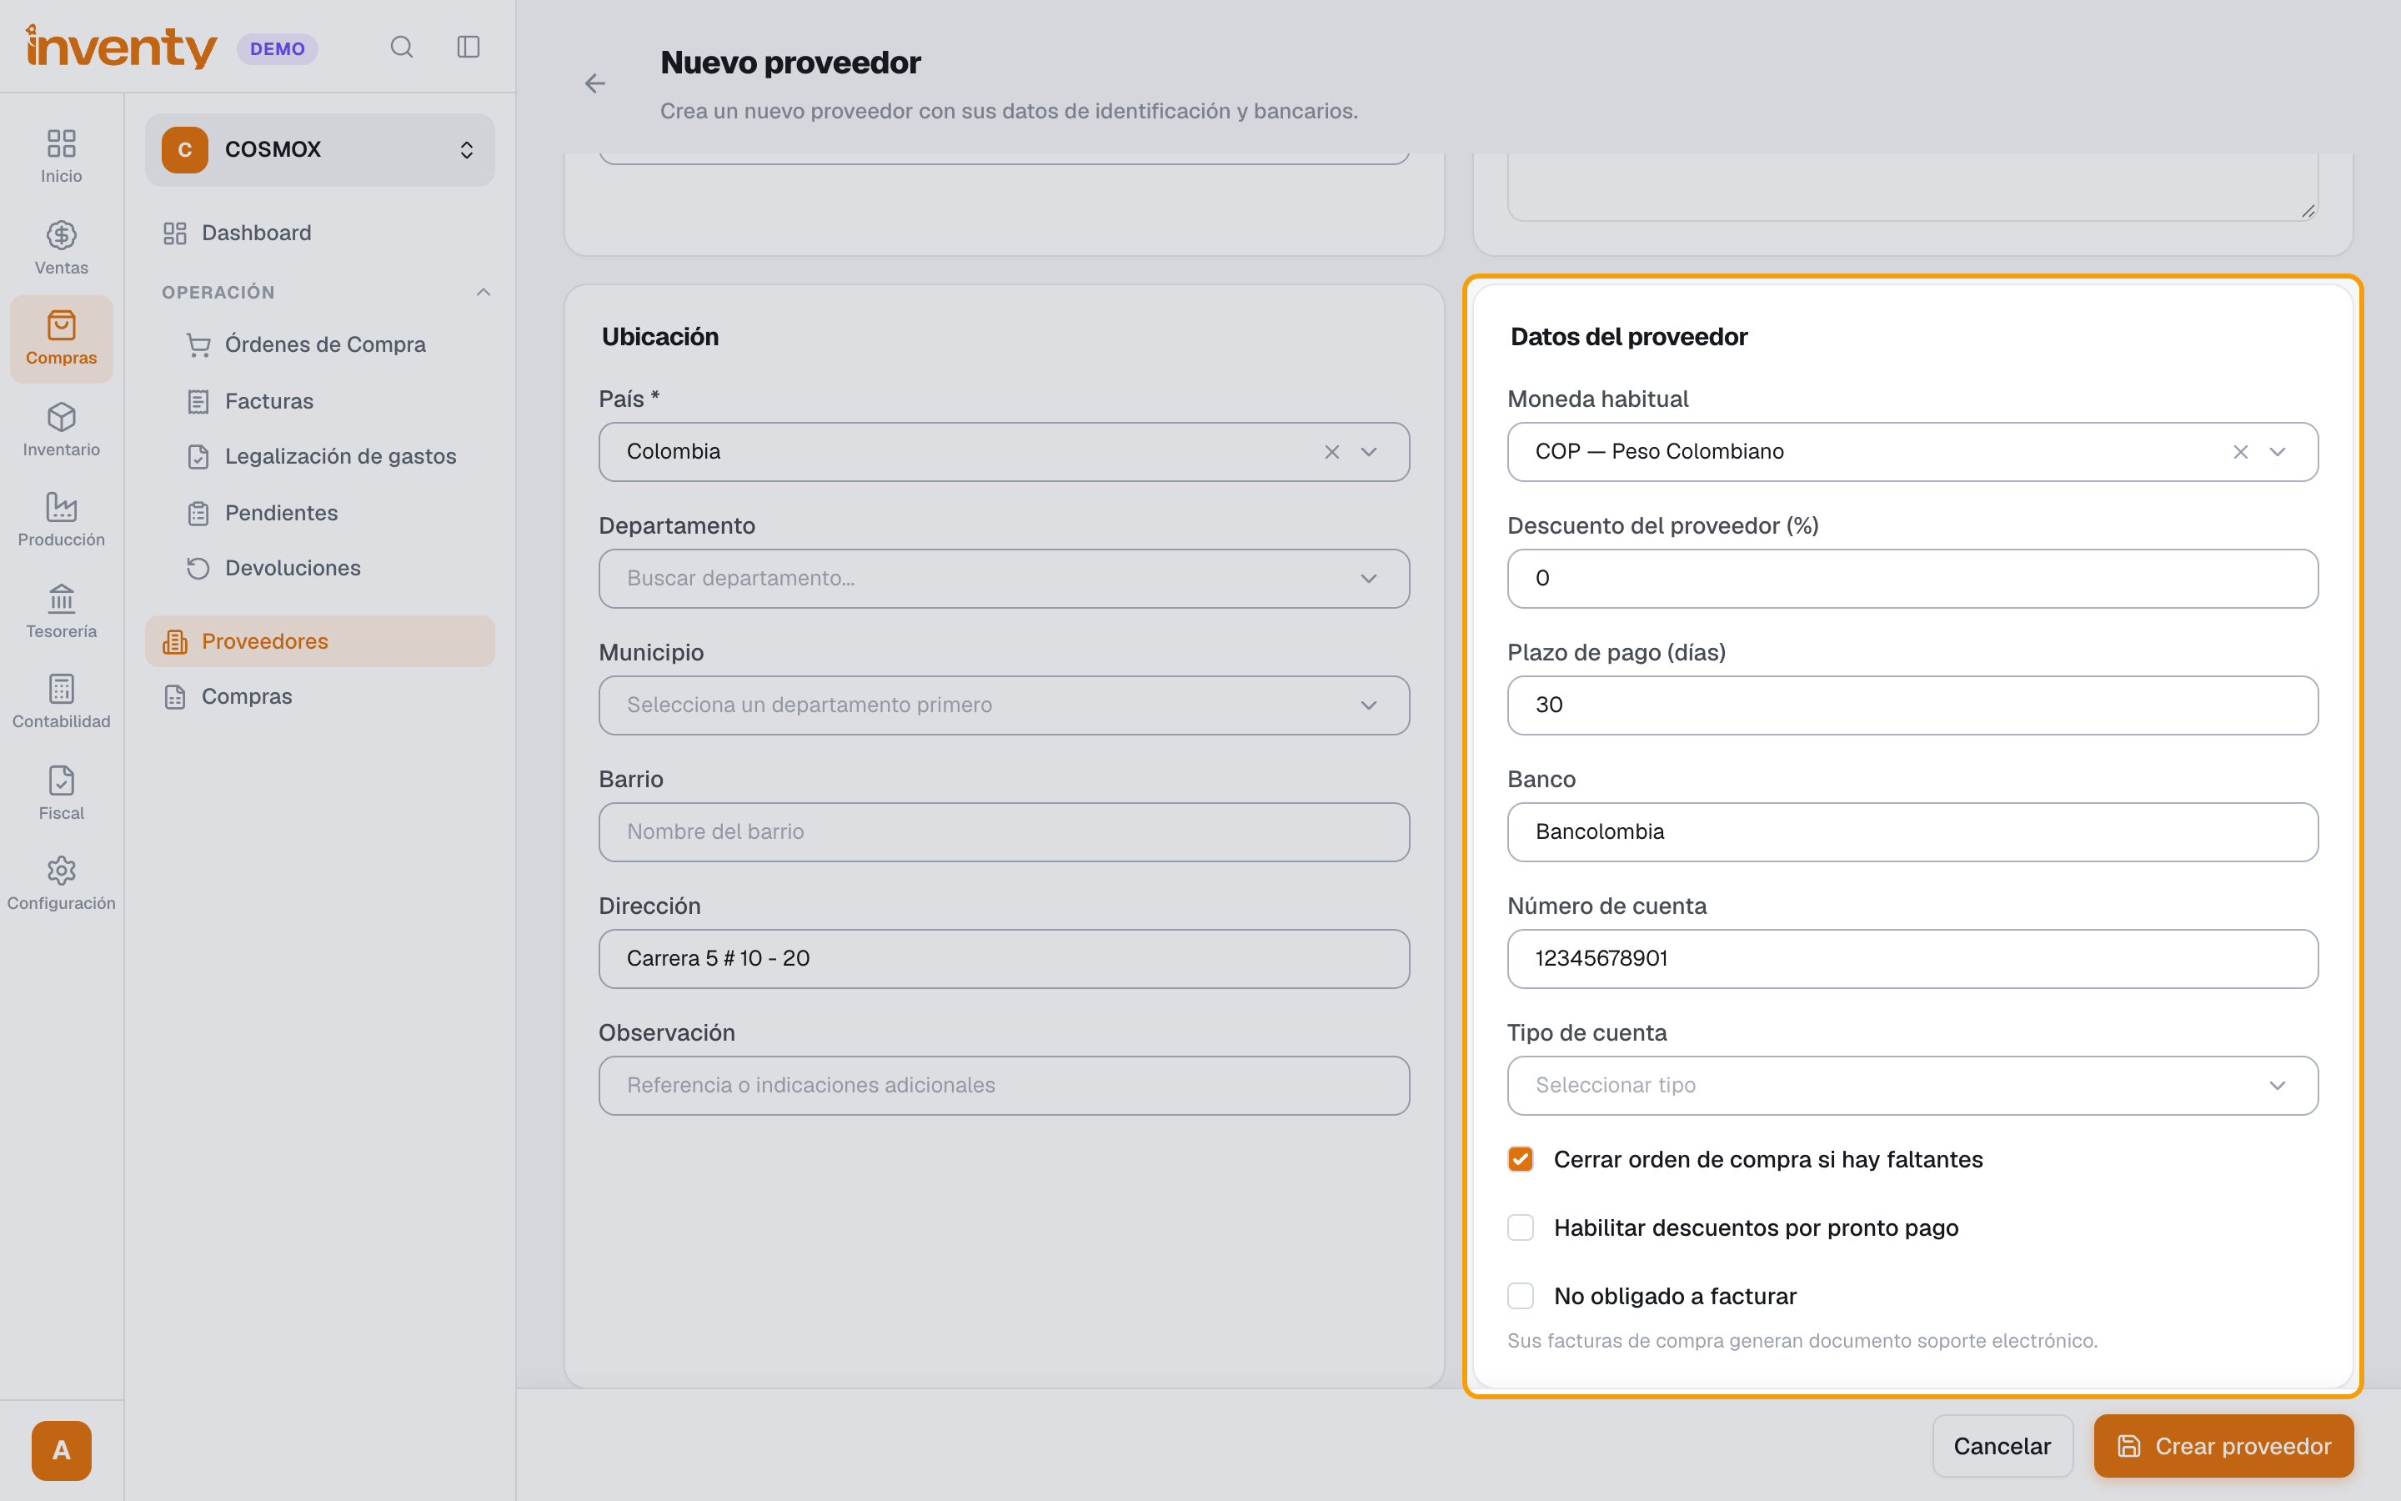Screen dimensions: 2401x1501
Task: Uncheck Cerrar orden de compra si hay faltantes
Action: [x=1520, y=1159]
